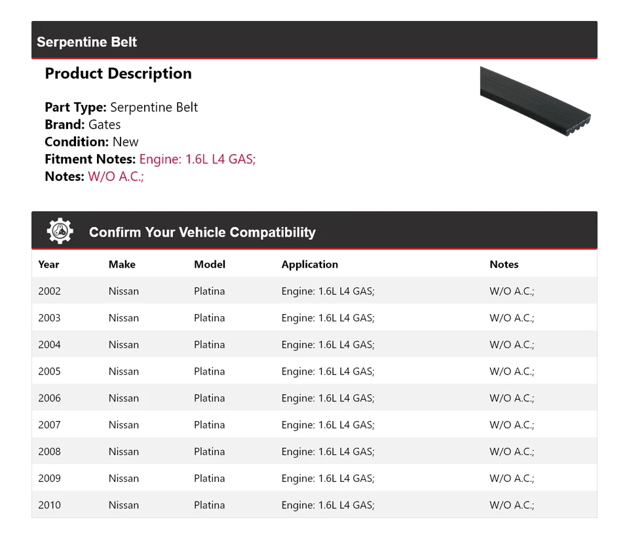
Task: Click the engine application cell in 2004 row
Action: [x=328, y=345]
